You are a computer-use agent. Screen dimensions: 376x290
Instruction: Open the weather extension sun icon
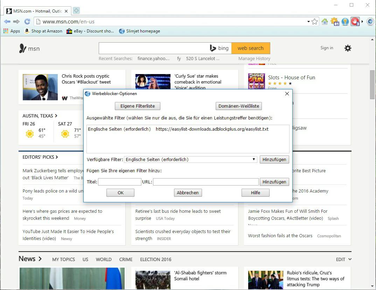click(x=335, y=22)
